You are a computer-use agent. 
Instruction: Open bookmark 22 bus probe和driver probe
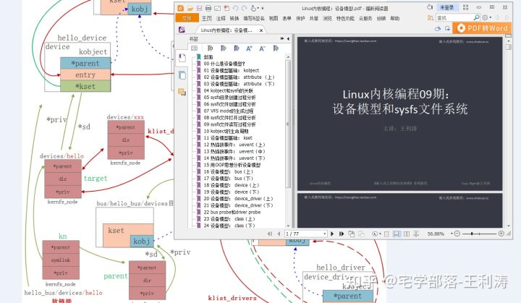(232, 212)
